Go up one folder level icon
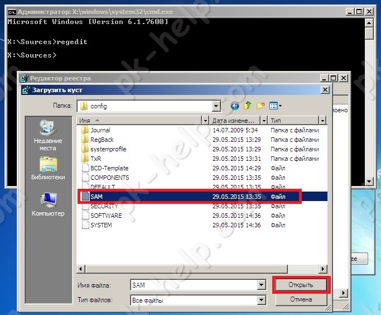The width and height of the screenshot is (381, 315). tap(247, 106)
